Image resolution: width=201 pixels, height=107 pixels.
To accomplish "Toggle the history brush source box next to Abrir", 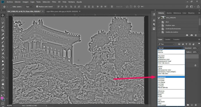I will point(159,22).
